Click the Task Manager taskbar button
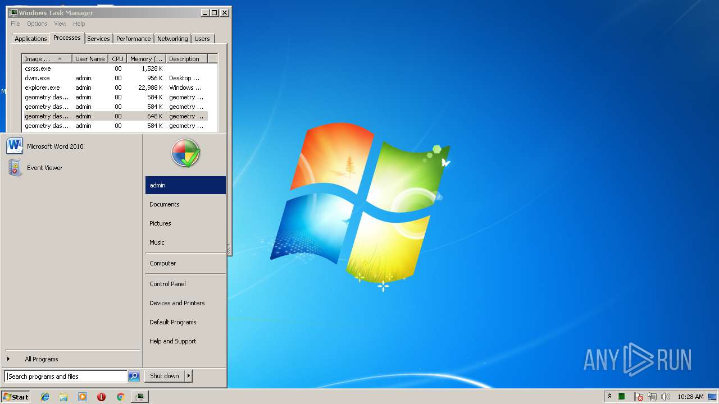The image size is (719, 404). point(139,397)
